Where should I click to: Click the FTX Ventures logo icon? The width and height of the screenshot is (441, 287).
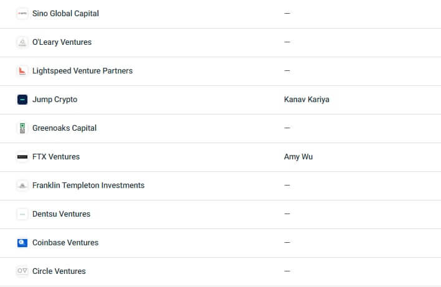(22, 157)
